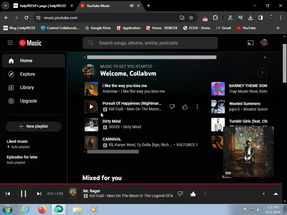Show more bookmarks chevron

click(278, 28)
